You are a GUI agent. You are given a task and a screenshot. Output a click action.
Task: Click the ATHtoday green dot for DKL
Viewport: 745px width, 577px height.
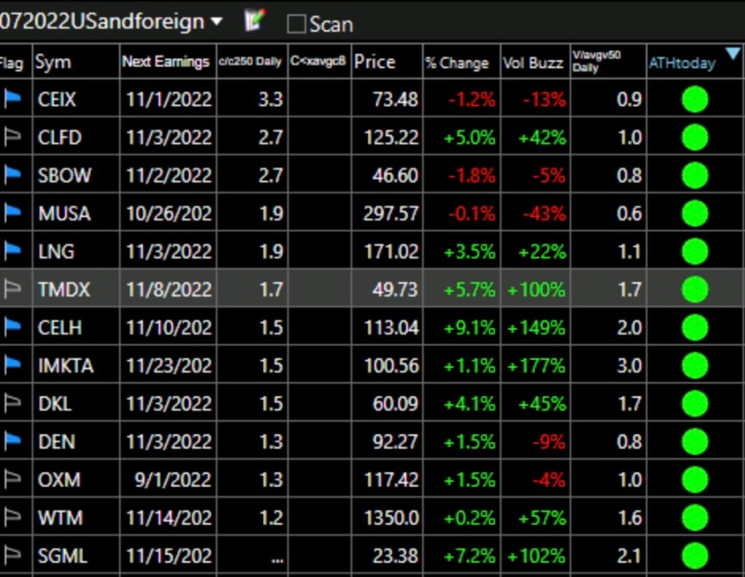coord(694,403)
